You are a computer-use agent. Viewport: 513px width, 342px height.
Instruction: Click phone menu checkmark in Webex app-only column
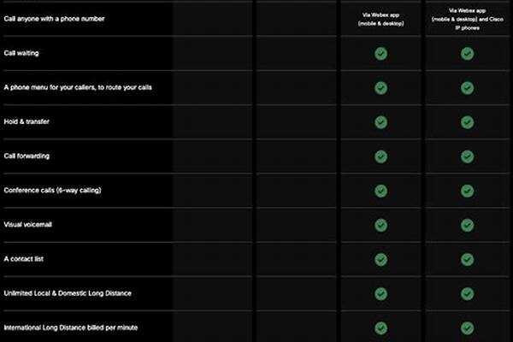click(x=380, y=87)
